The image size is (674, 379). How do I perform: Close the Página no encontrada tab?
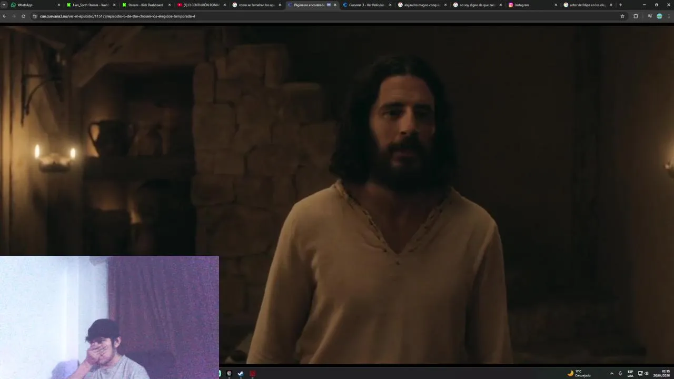(335, 5)
